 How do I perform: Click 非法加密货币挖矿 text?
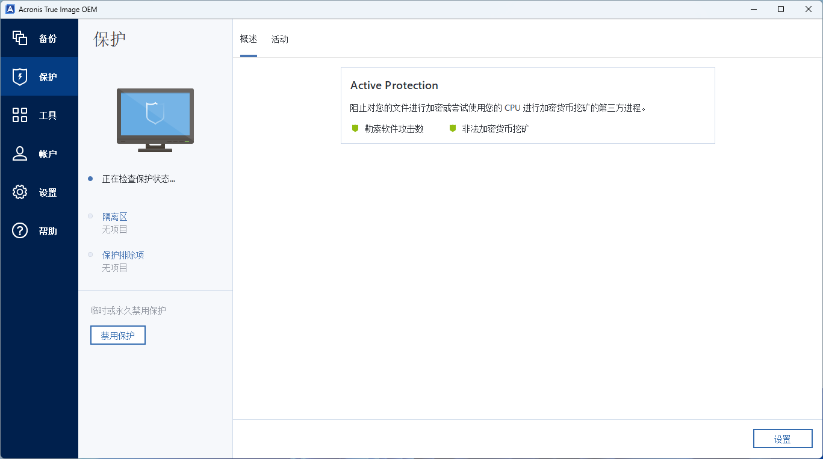(x=496, y=129)
